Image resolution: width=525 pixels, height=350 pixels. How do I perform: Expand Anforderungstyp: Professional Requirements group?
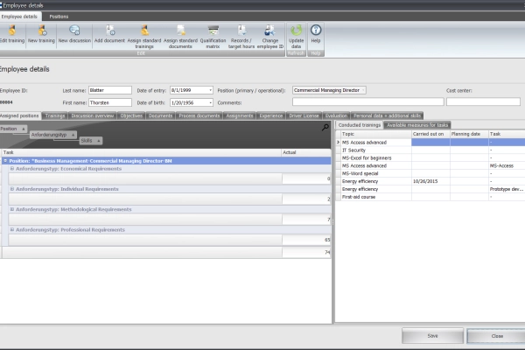(12, 229)
